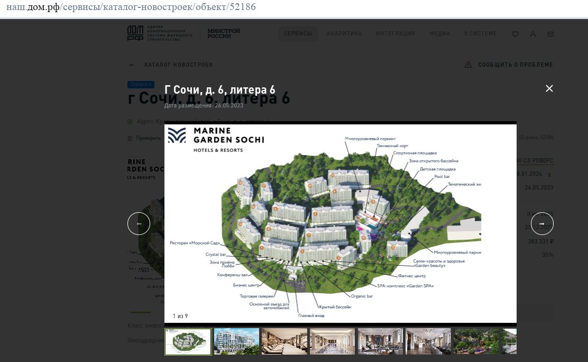Viewport: 588px width, 362px height.
Task: Click the gallery title Г Сочи, д. 6, литера 6
Action: click(x=220, y=90)
